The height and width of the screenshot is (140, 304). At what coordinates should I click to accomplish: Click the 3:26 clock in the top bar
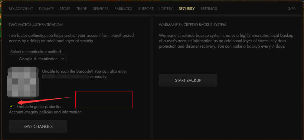(292, 9)
